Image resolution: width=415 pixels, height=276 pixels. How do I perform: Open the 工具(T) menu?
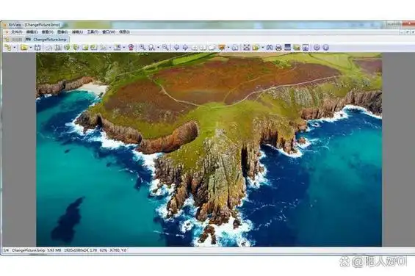(x=93, y=32)
